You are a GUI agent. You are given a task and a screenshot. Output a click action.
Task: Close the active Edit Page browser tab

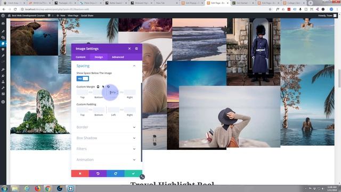pos(228,3)
